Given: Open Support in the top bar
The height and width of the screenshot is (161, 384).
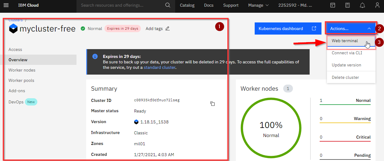Looking at the screenshot, I should click(x=231, y=5).
